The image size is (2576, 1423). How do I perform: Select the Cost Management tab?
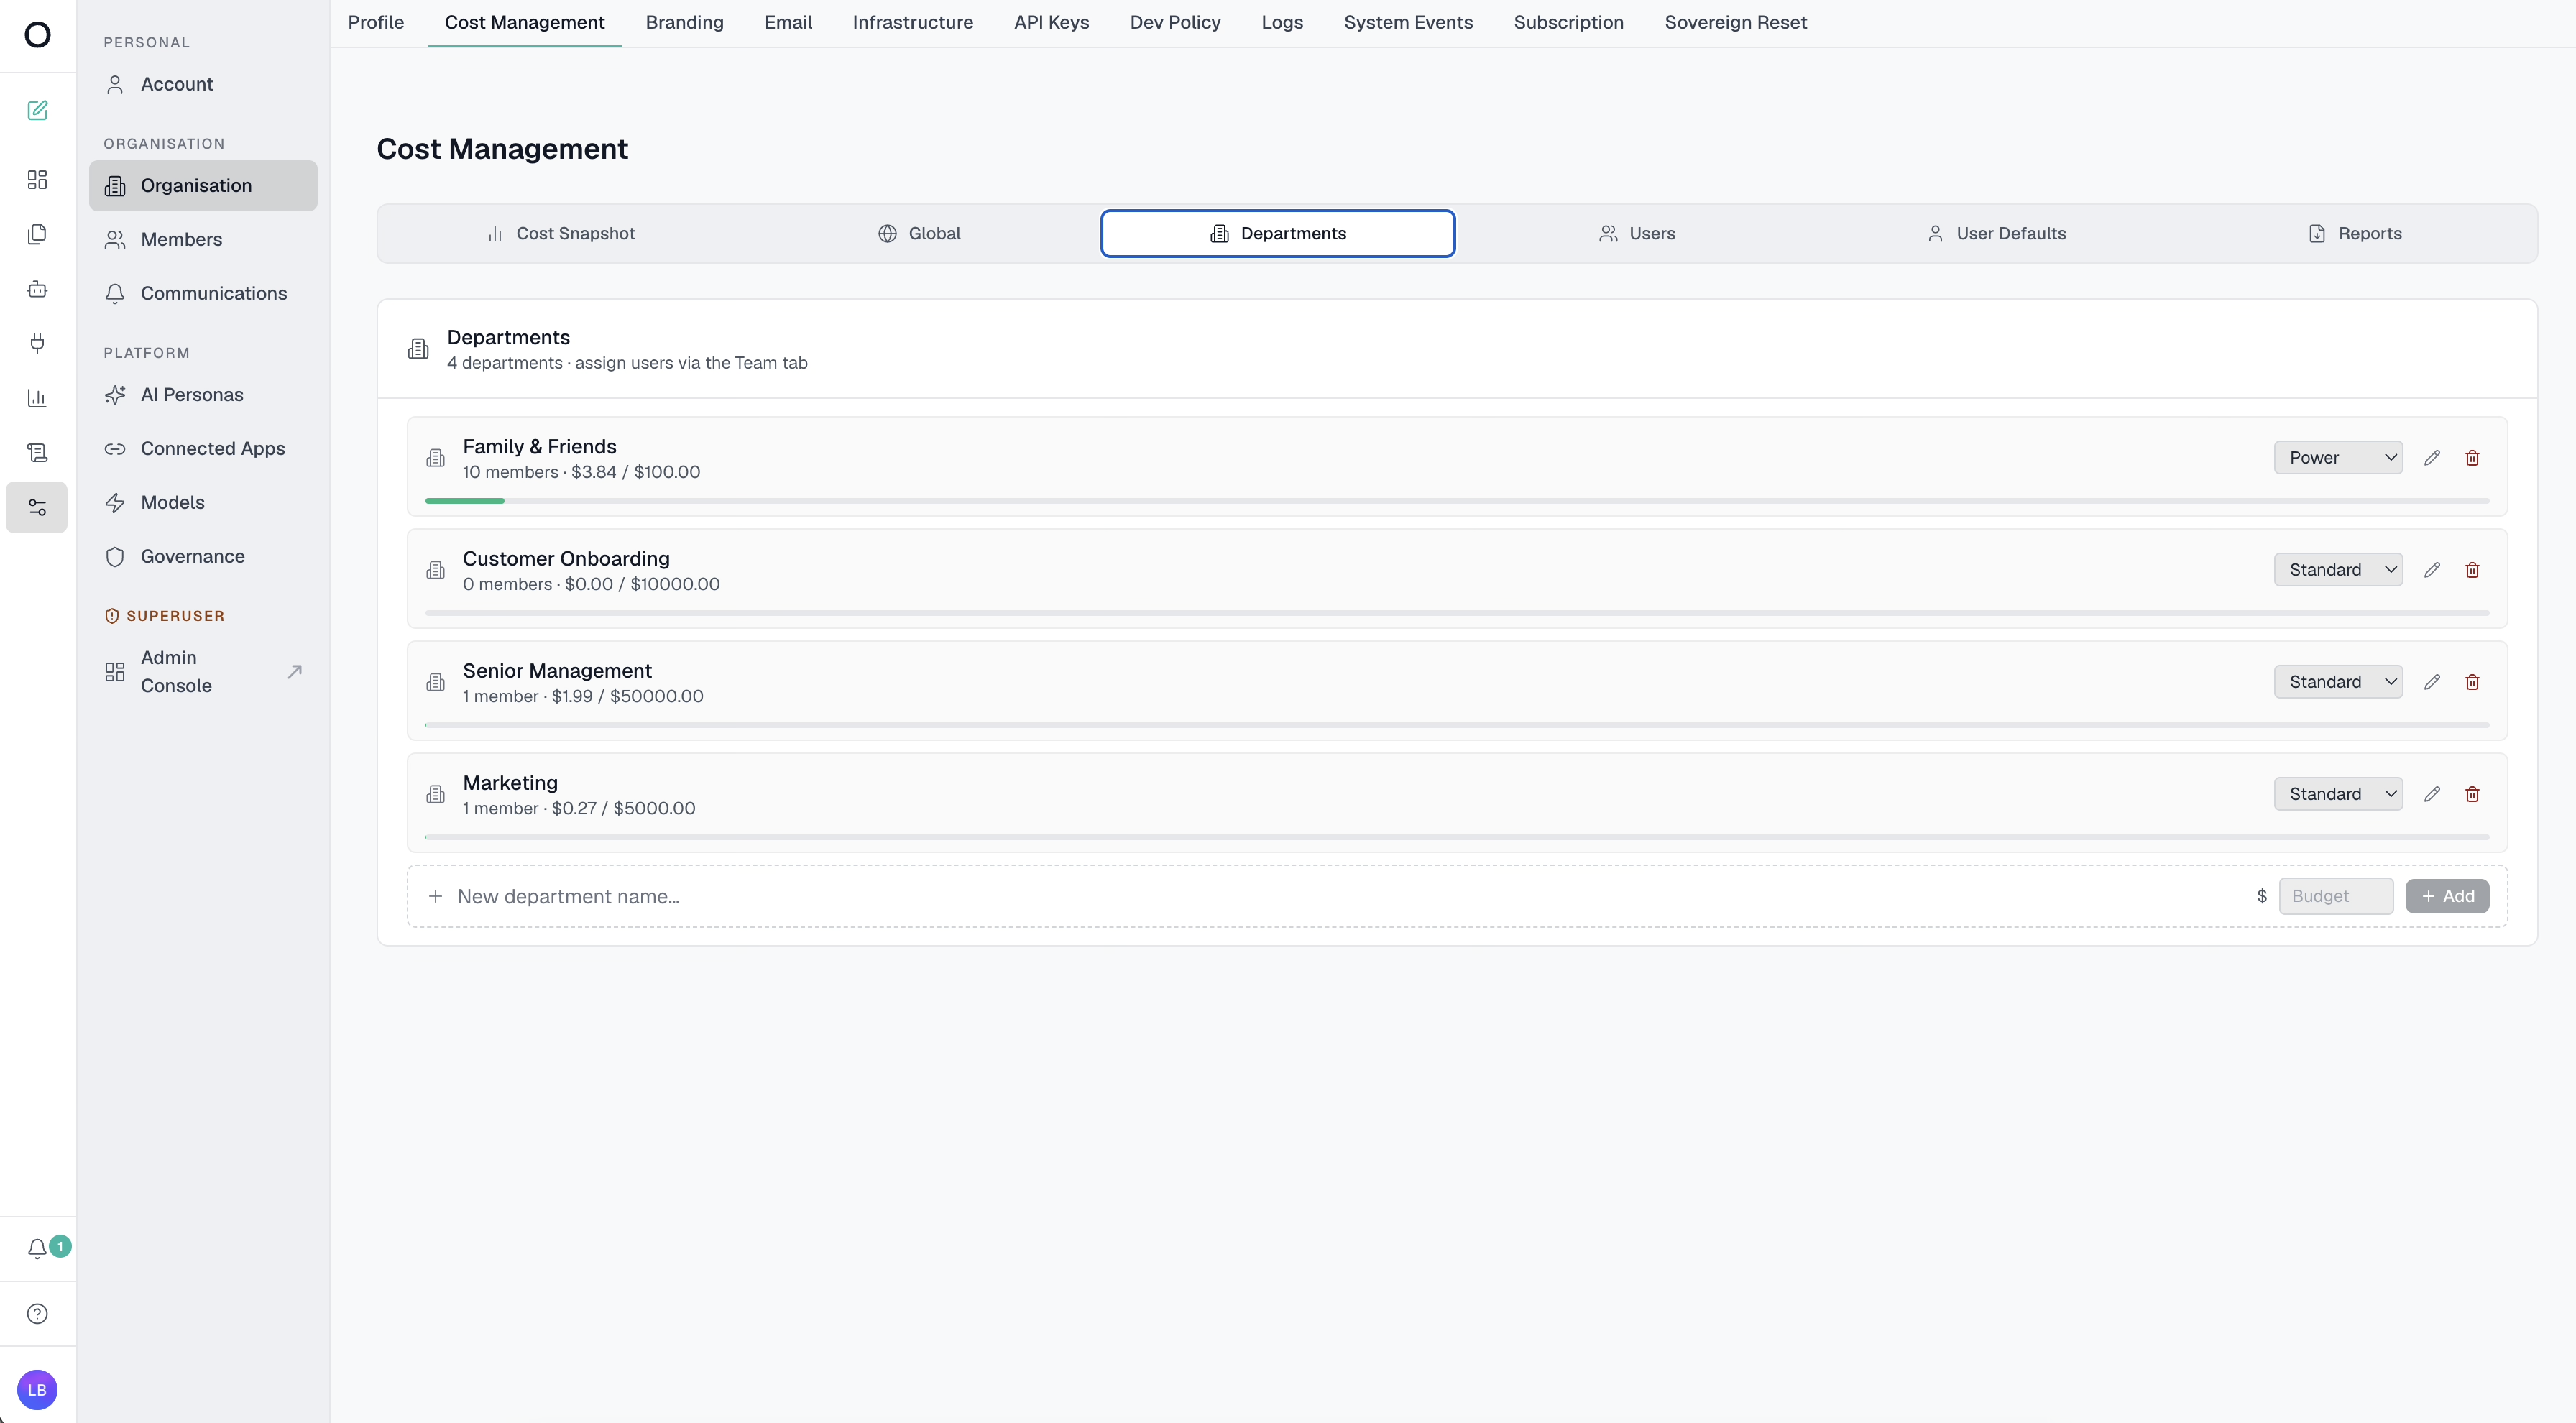pos(524,22)
